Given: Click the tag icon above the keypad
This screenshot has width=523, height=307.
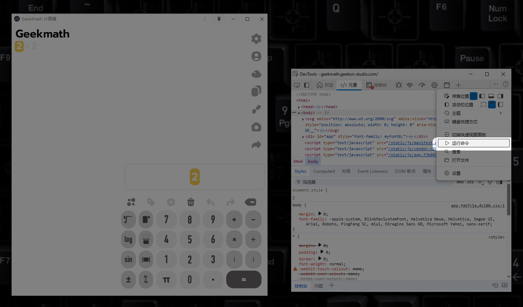Looking at the screenshot, I should pos(151,202).
